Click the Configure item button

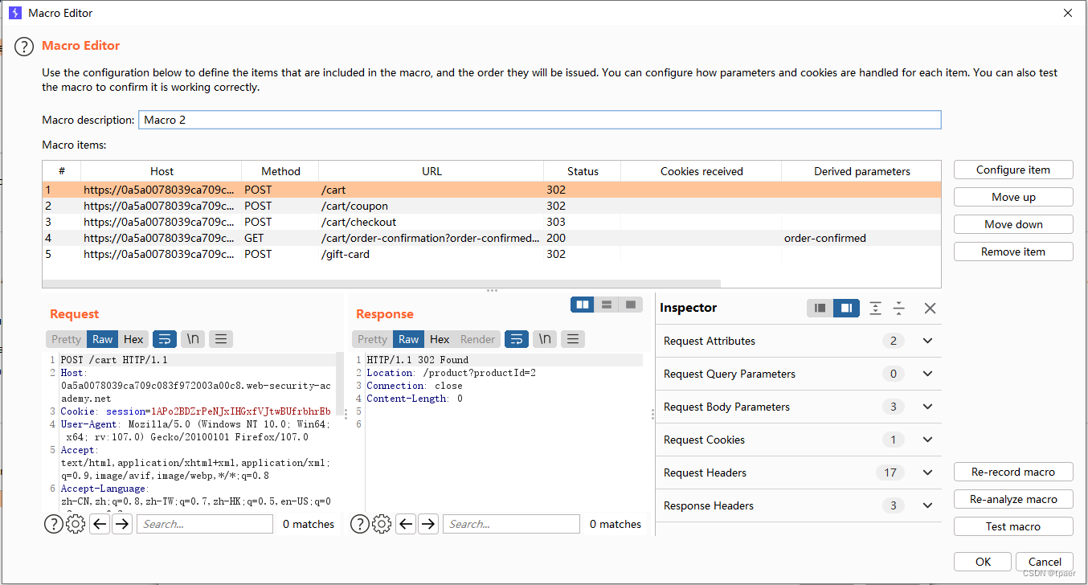[1013, 170]
